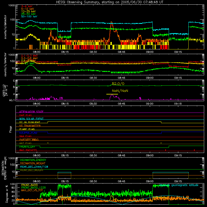The width and height of the screenshot is (207, 207).
Task: Click the 0.1-0.3 MeV legend label
Action: click(29, 56)
